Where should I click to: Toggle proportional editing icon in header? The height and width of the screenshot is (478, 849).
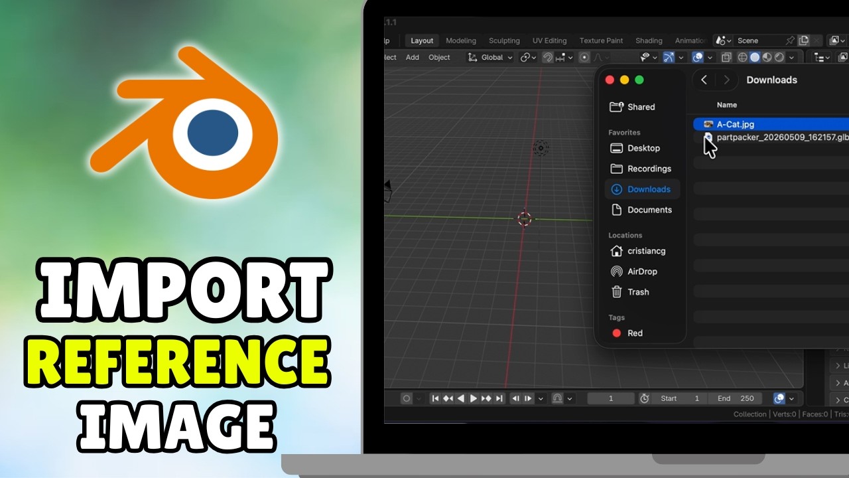[584, 57]
